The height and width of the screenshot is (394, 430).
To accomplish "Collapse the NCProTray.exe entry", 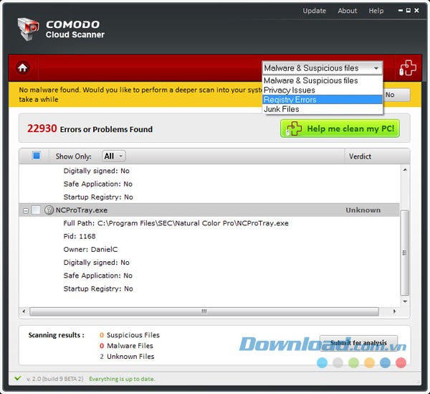I will pos(26,211).
